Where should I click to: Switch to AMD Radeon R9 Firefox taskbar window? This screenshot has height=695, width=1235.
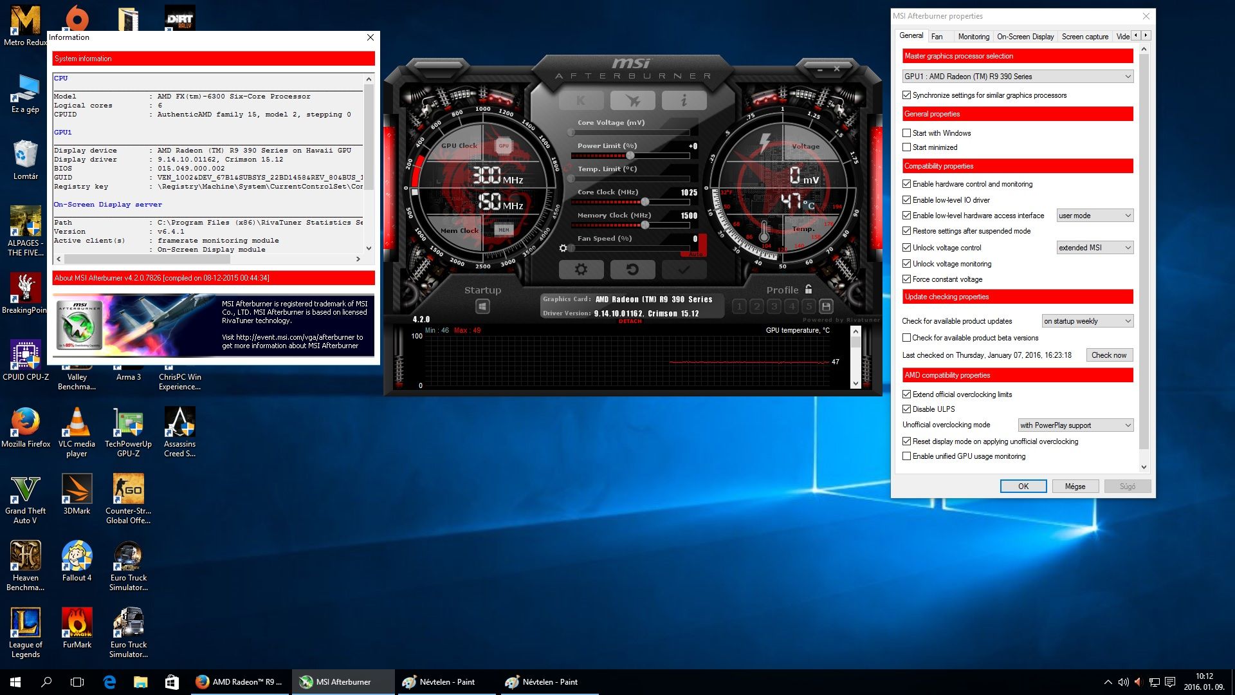click(240, 682)
